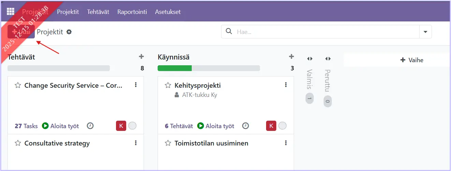Open the apps grid menu icon
The height and width of the screenshot is (171, 451).
click(11, 12)
